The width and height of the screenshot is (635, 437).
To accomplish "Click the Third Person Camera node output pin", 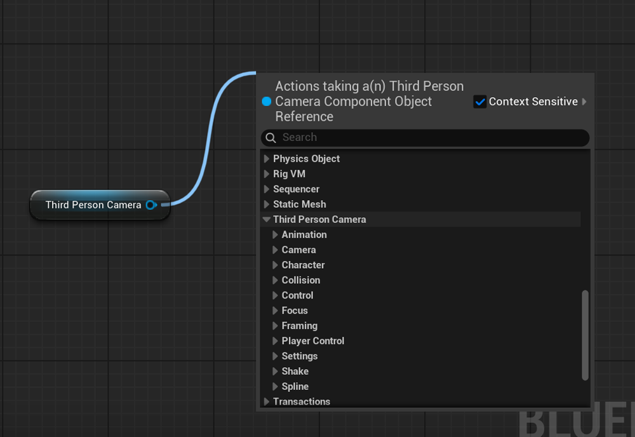I will pos(151,205).
